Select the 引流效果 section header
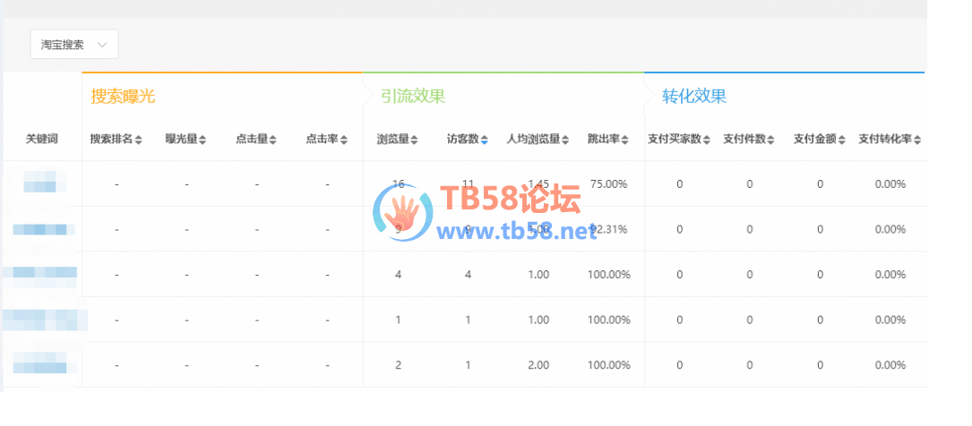Screen dimensions: 972x426 pyautogui.click(x=412, y=97)
